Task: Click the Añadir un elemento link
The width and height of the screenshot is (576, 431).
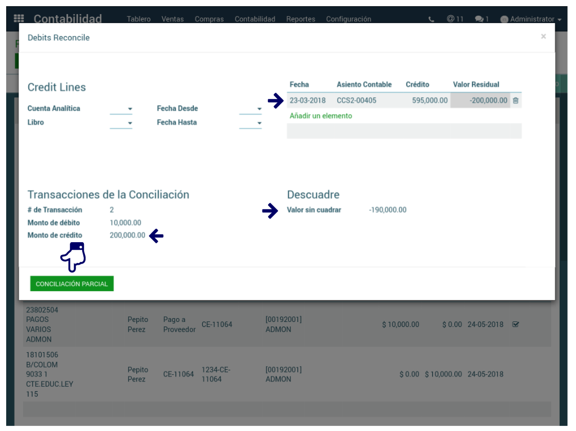Action: pos(320,116)
